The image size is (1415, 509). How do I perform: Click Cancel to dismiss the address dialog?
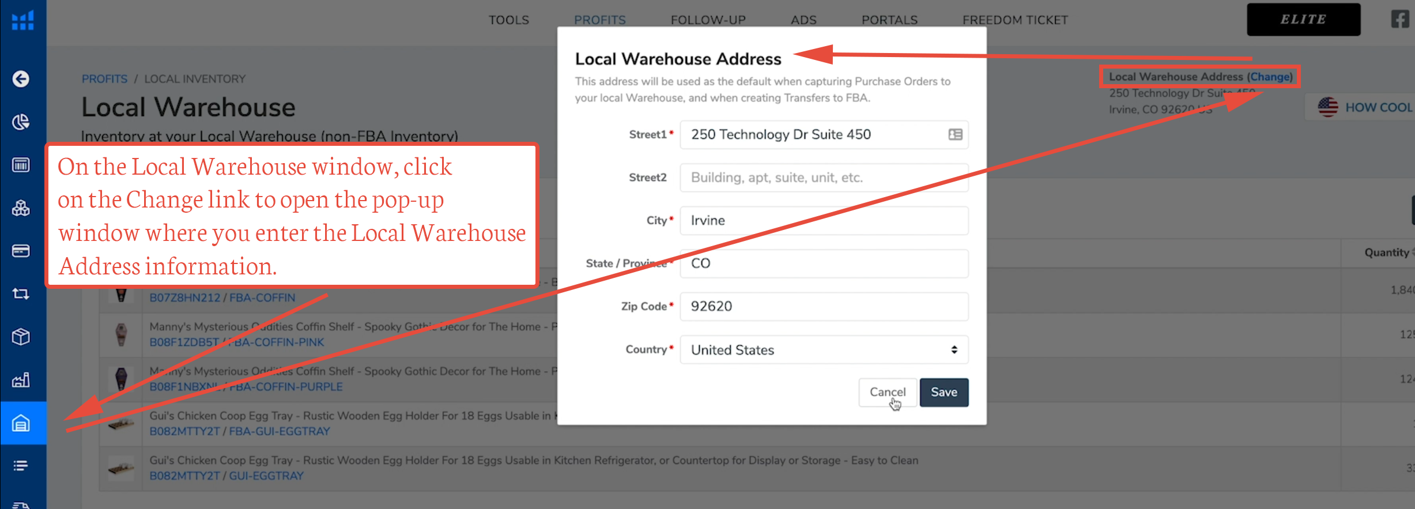(x=887, y=393)
